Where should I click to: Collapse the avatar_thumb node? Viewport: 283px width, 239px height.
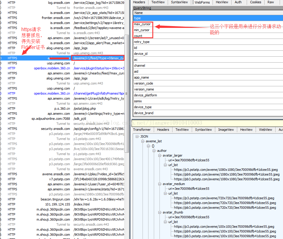(159, 212)
